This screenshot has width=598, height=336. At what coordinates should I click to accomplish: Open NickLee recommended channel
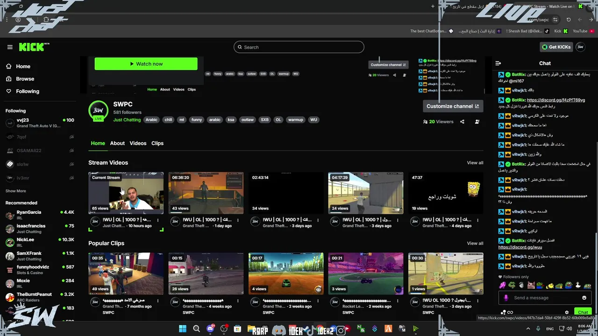coord(40,242)
